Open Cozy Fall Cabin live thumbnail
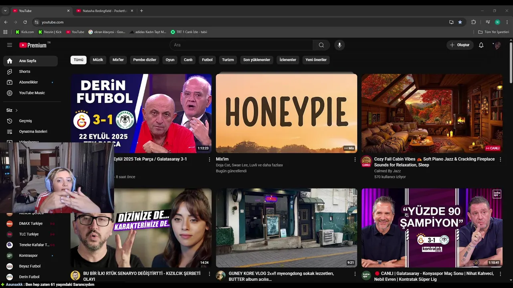513x288 pixels. click(432, 113)
